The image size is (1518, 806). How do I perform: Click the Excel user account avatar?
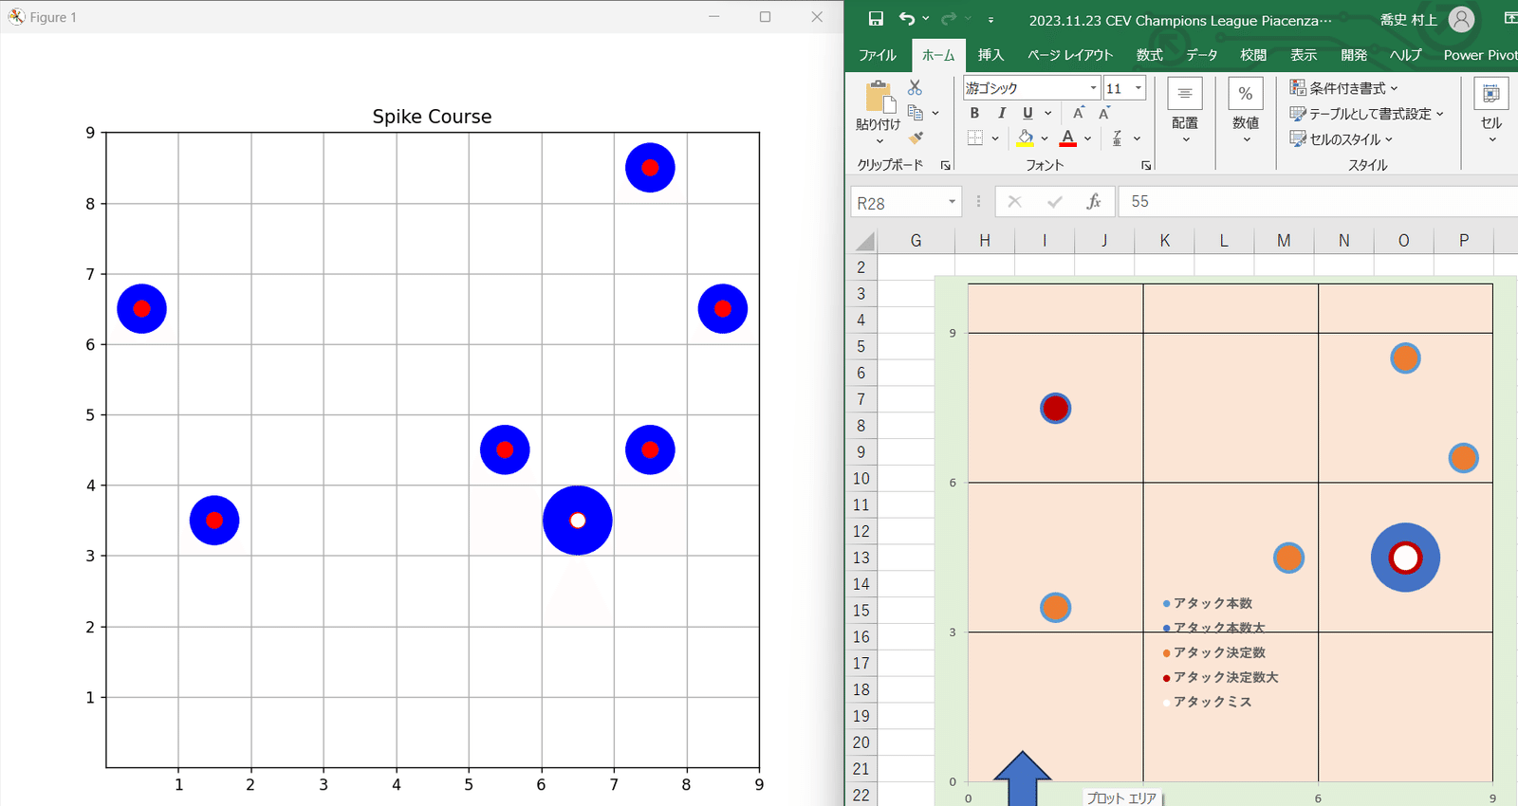[1462, 19]
